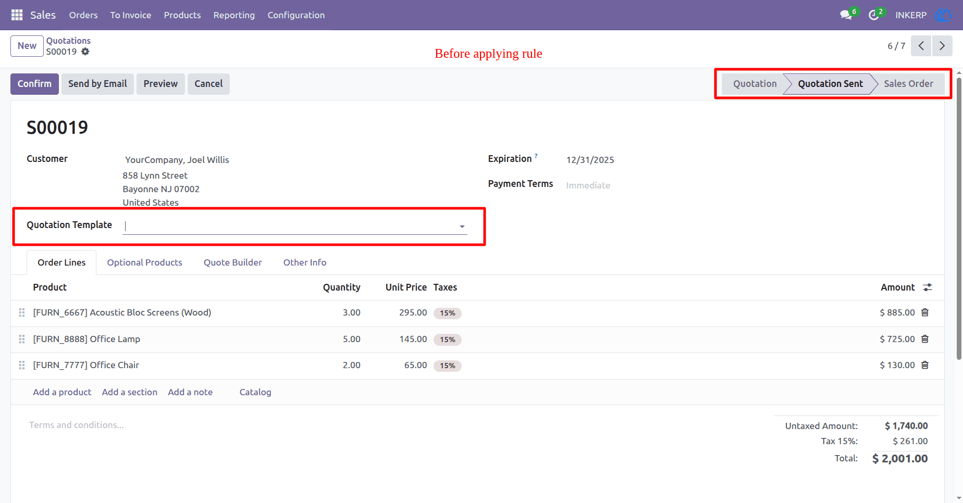The width and height of the screenshot is (963, 503).
Task: Click the New button
Action: point(27,46)
